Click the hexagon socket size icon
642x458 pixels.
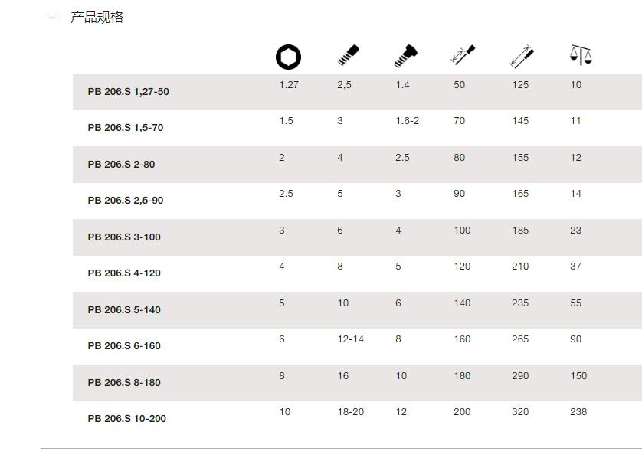288,57
